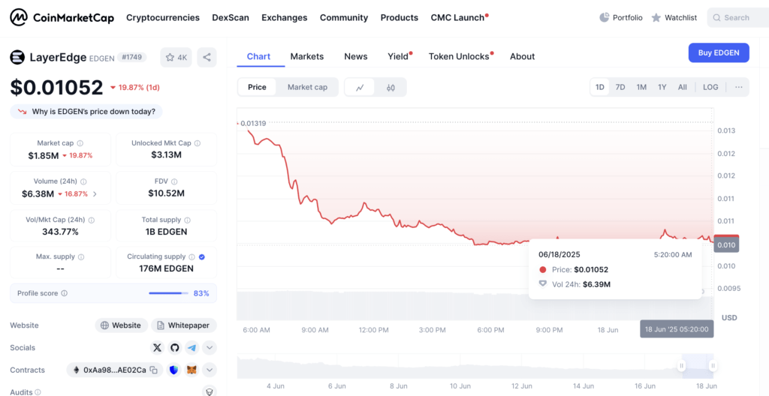The height and width of the screenshot is (396, 769).
Task: Click Vol/Mkt Cap (24h) info icon
Action: click(x=91, y=220)
